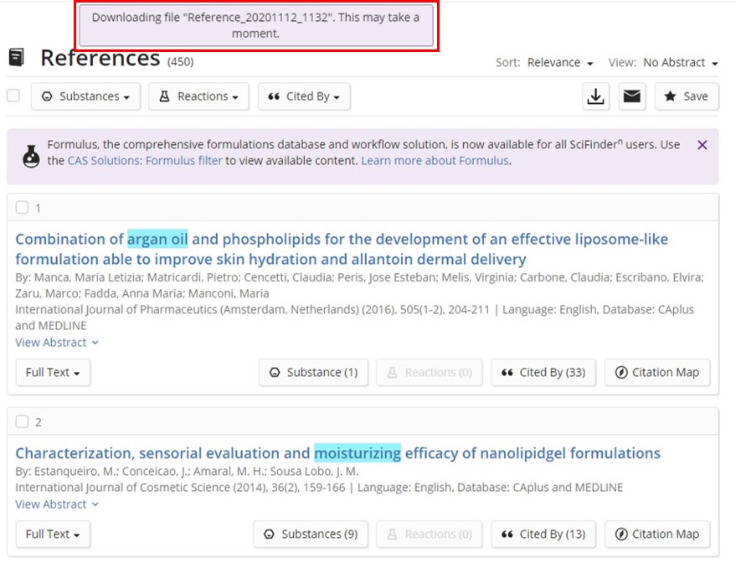Toggle the select-all references checkbox
This screenshot has height=568, width=736.
tap(13, 96)
